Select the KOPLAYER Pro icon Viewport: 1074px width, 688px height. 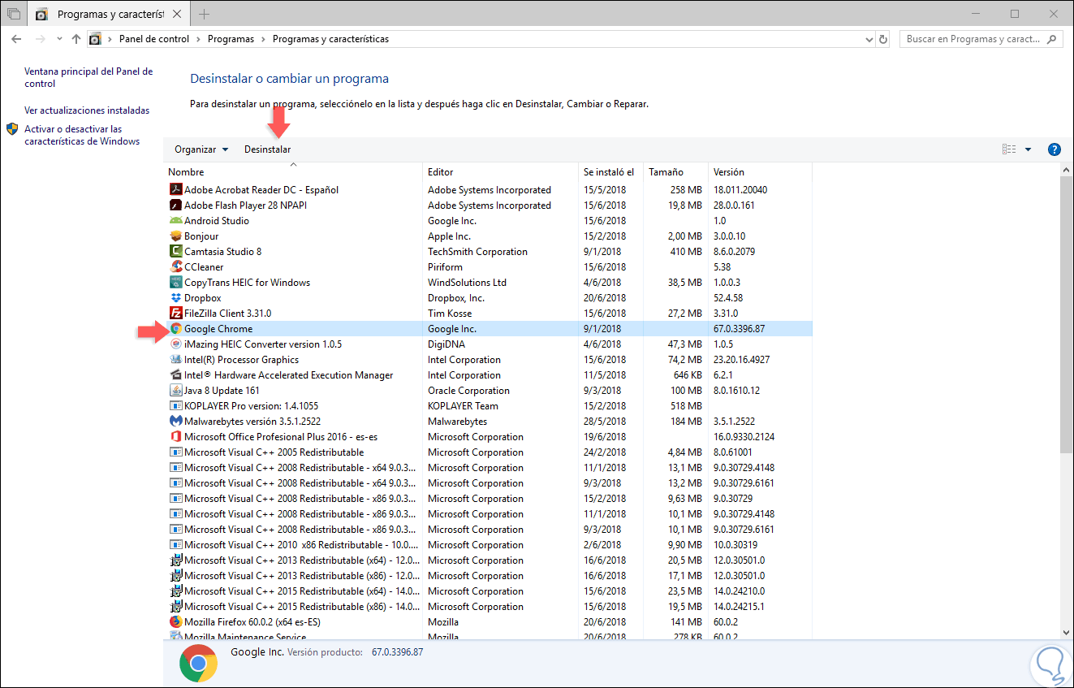pos(176,406)
